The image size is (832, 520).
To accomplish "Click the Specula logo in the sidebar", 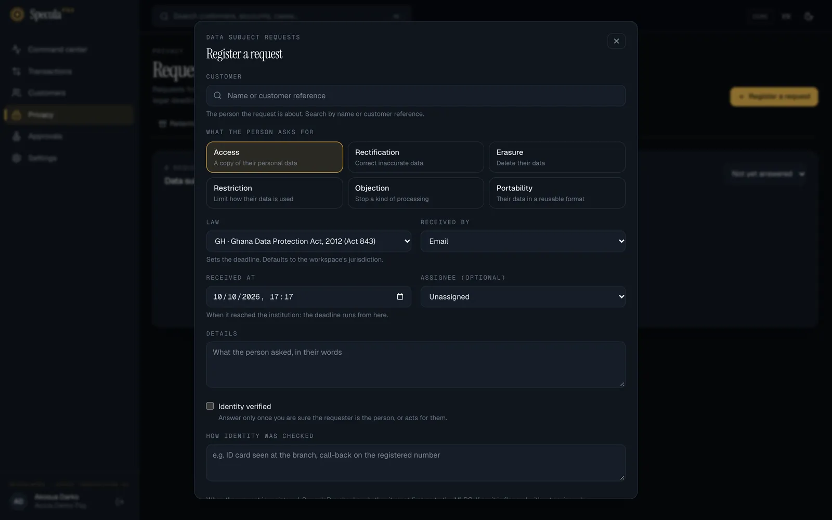I will coord(42,15).
